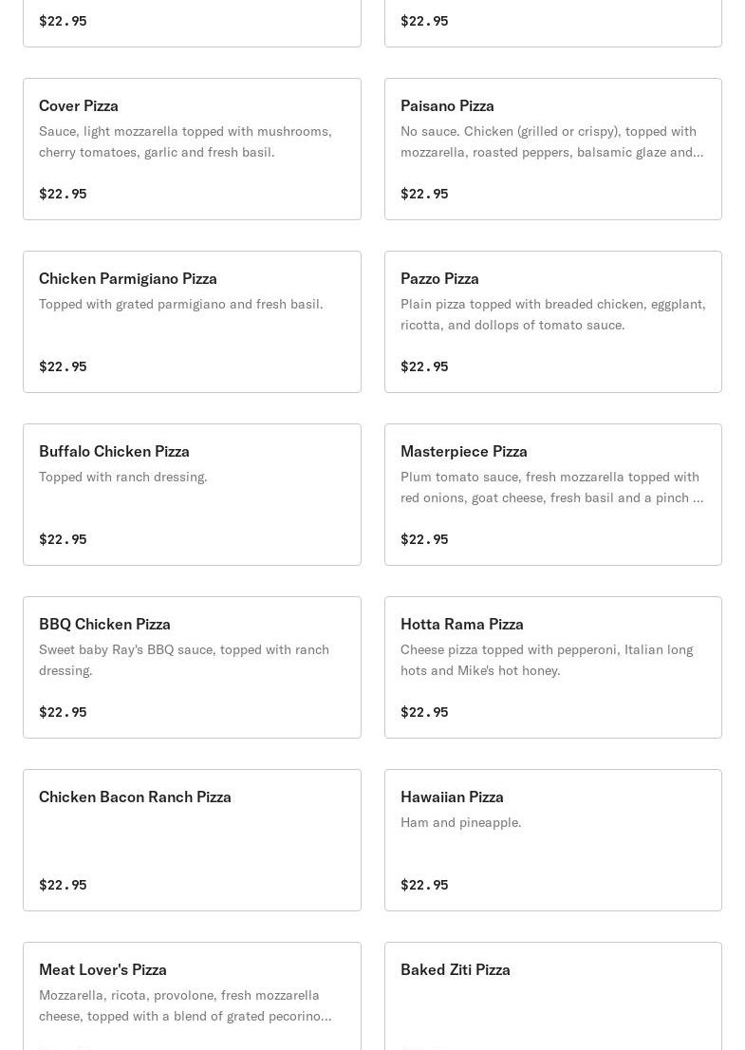Click the Masterpiece Pizza truncated description
Viewport: 745px width, 1050px height.
click(551, 487)
